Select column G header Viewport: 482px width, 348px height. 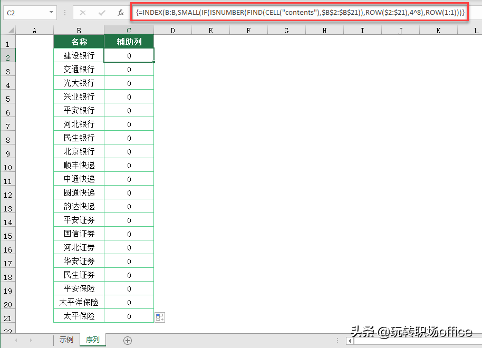(286, 31)
